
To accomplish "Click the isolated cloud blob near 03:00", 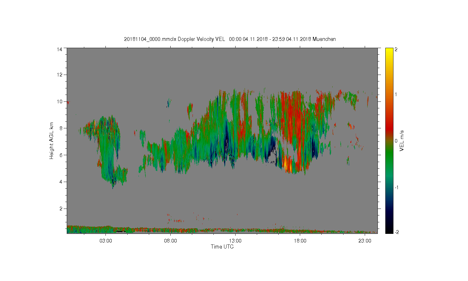I will tap(108, 150).
